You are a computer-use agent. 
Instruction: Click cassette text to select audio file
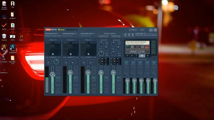[x=137, y=43]
